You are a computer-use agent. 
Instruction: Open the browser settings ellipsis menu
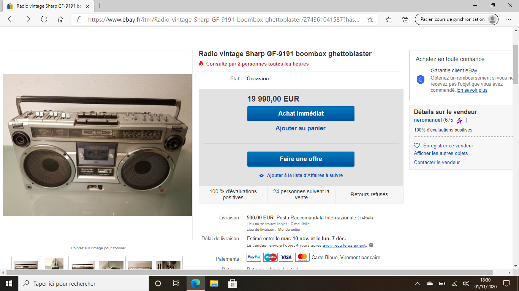[x=508, y=19]
